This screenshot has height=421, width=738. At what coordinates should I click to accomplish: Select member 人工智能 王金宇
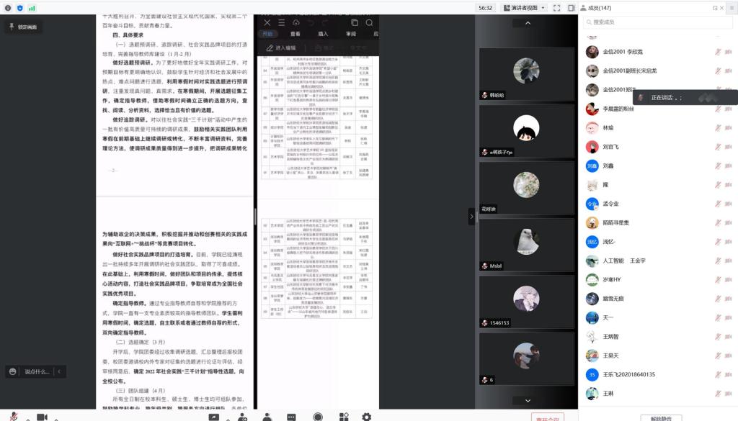click(659, 261)
